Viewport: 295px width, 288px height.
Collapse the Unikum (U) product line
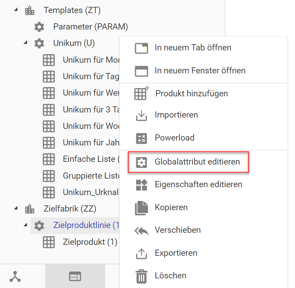click(25, 43)
